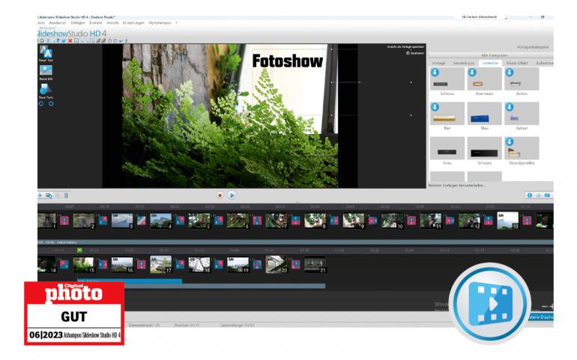Click the info icon right of playback bar
The width and height of the screenshot is (577, 360).
coord(529,195)
